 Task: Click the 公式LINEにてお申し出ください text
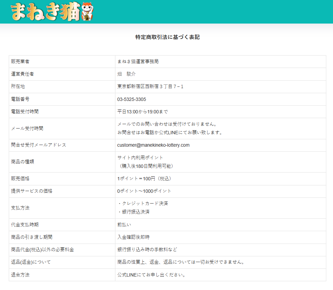[x=151, y=275]
